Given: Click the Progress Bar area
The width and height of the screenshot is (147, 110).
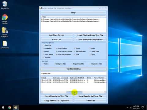Looking at the screenshot, I should tap(73, 74).
